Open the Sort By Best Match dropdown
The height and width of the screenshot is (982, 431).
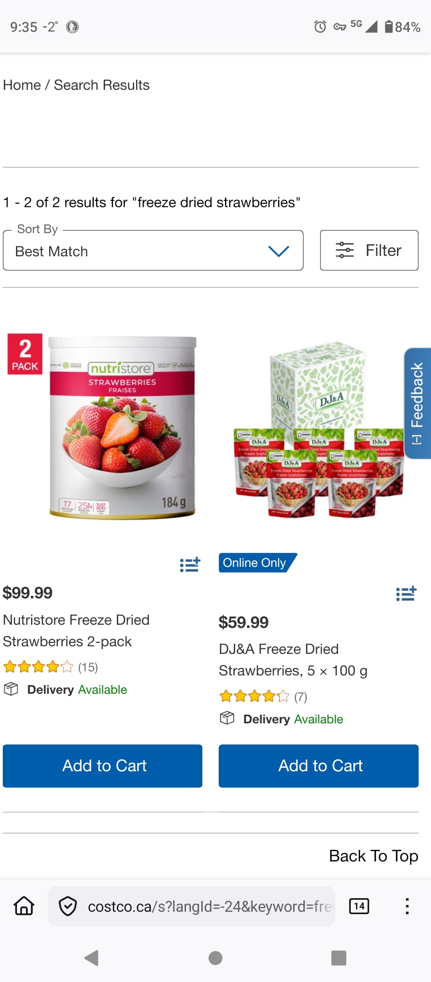[x=153, y=250]
